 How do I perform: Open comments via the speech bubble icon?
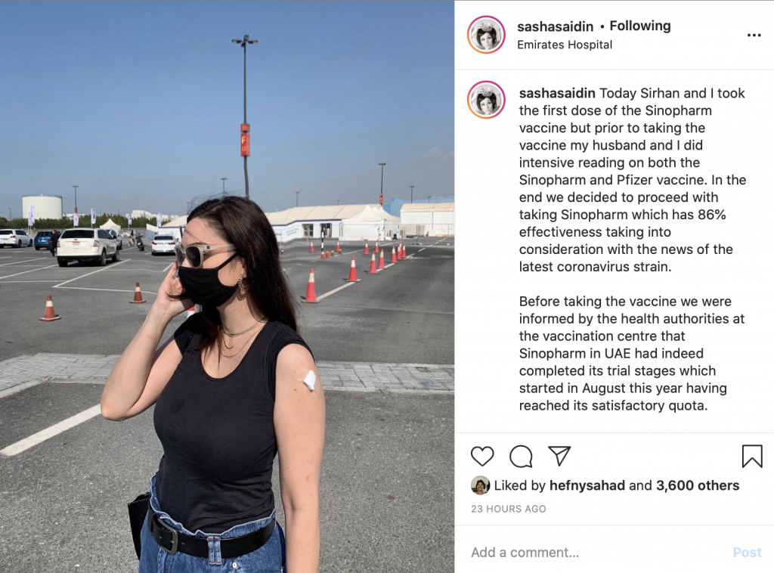[521, 456]
